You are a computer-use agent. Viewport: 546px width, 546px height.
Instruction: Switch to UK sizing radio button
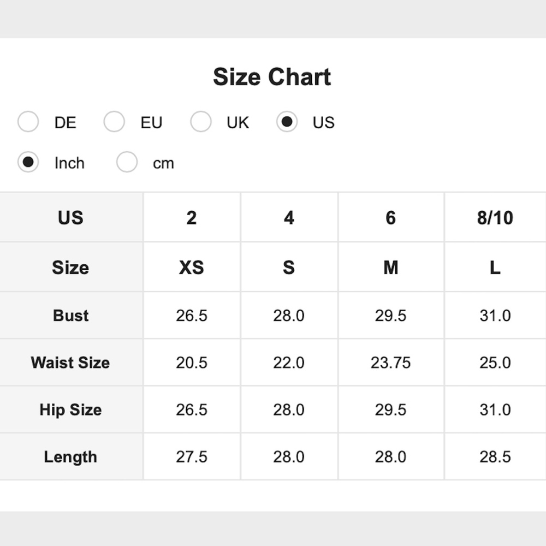coord(201,122)
